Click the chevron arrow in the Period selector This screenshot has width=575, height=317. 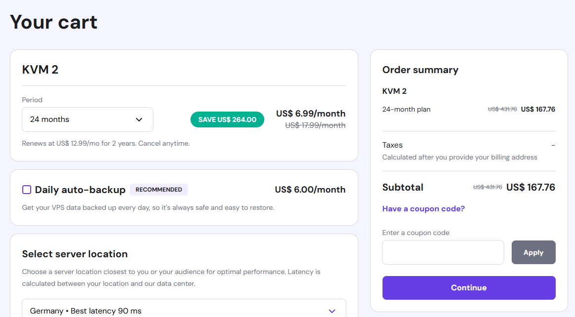pos(139,119)
